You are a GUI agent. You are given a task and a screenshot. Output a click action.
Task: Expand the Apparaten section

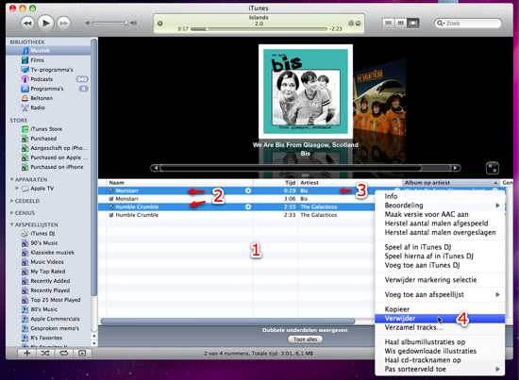pos(12,179)
